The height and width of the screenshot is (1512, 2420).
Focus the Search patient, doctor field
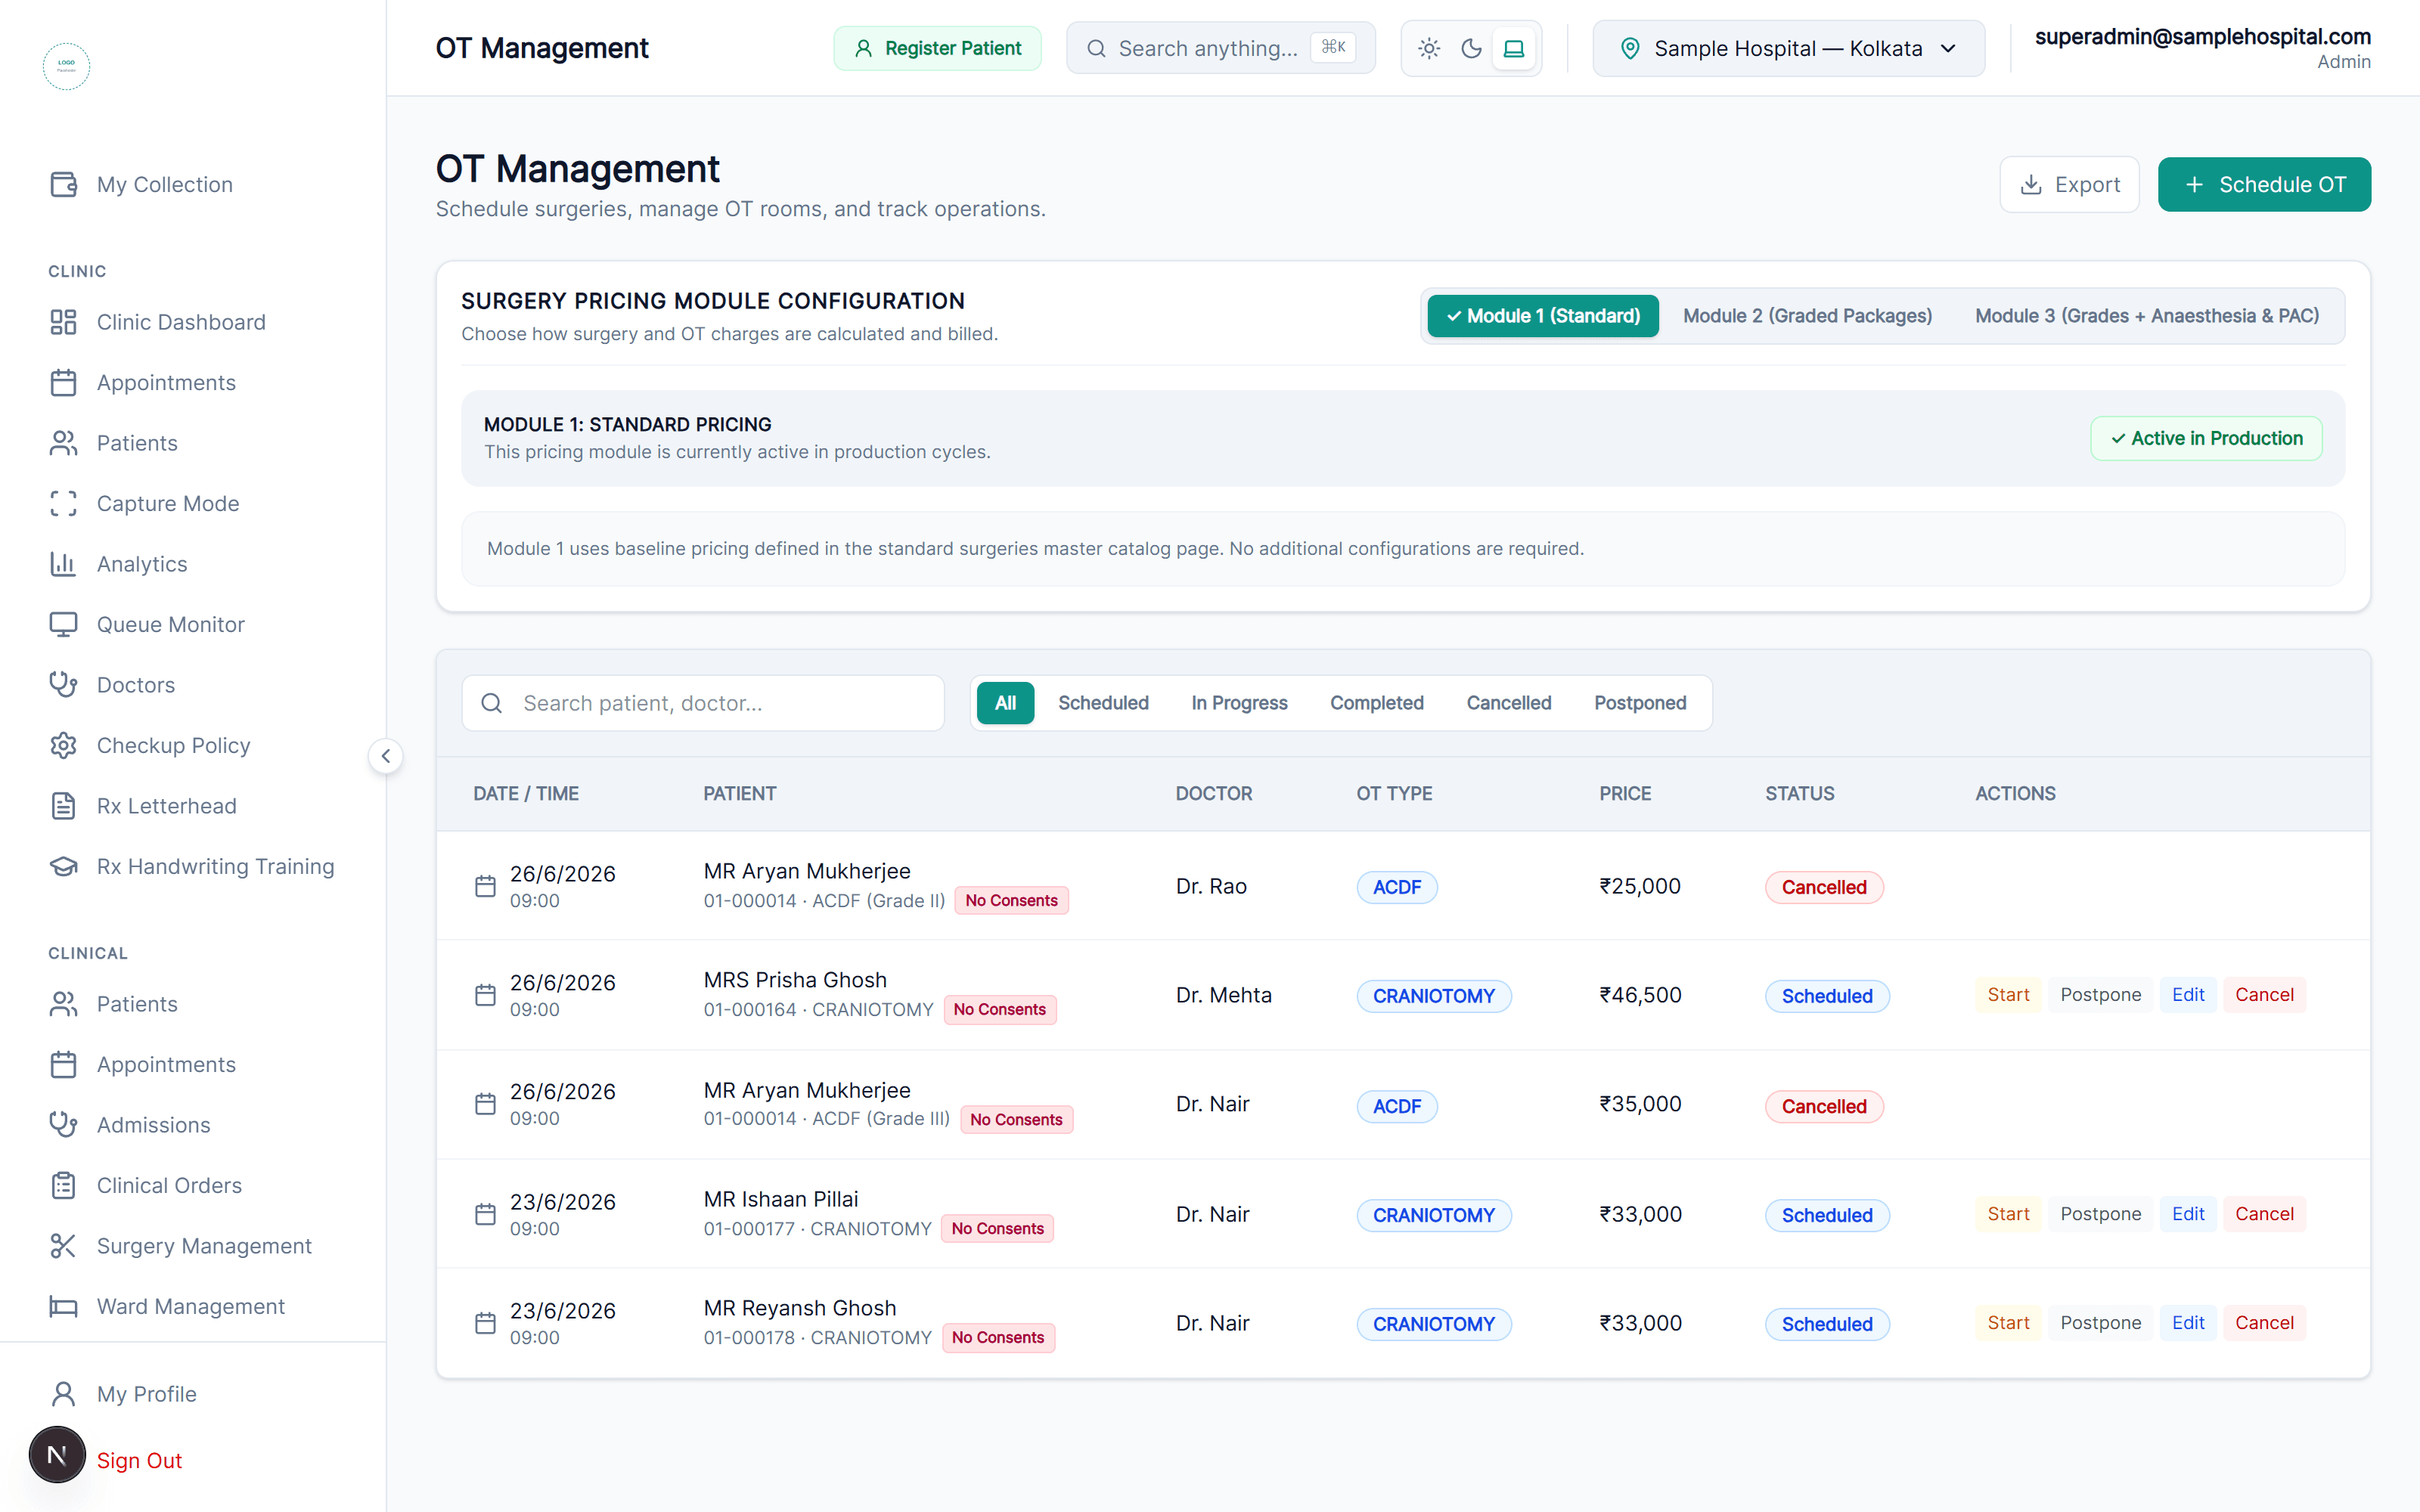[703, 703]
